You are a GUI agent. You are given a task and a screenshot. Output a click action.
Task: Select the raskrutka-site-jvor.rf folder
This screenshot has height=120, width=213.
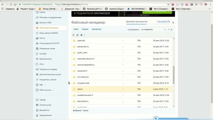(x=122, y=59)
